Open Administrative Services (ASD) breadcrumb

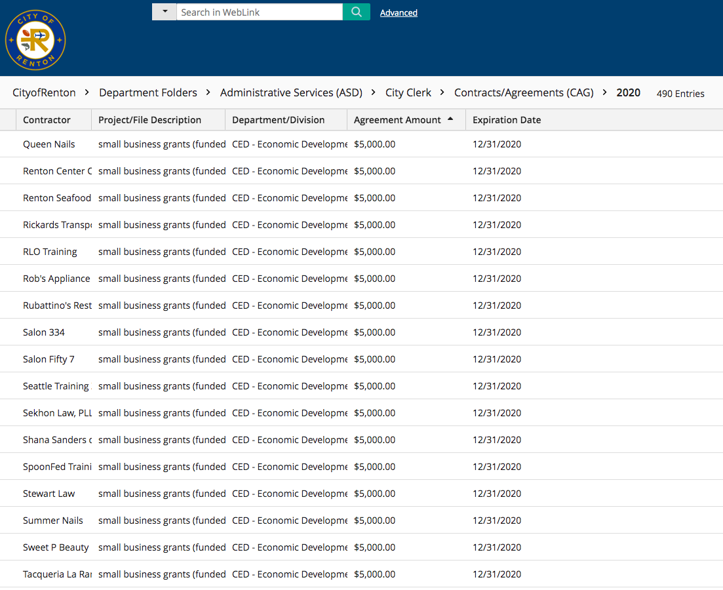coord(291,92)
